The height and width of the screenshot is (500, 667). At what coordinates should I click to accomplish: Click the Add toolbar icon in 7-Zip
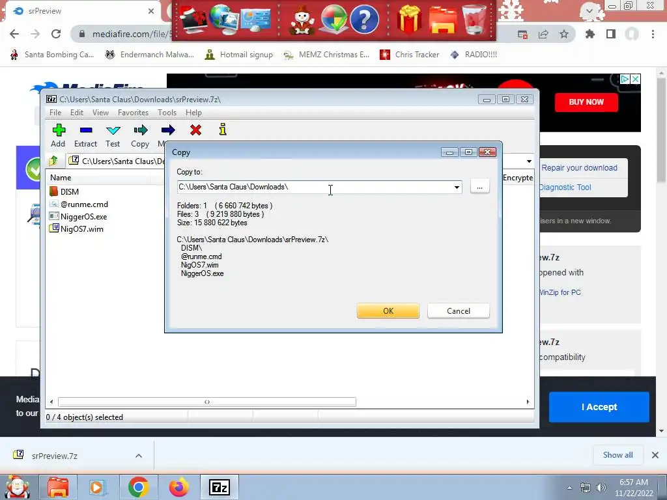tap(58, 130)
